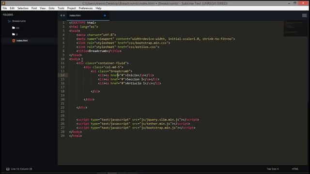Click the html lang="es" line

[83, 27]
